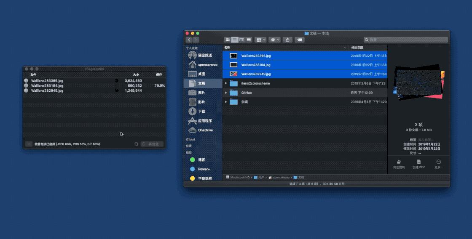472x239 pixels.
Task: Select Wallions283365.jpg row in ImageOptim
Action: [94, 80]
